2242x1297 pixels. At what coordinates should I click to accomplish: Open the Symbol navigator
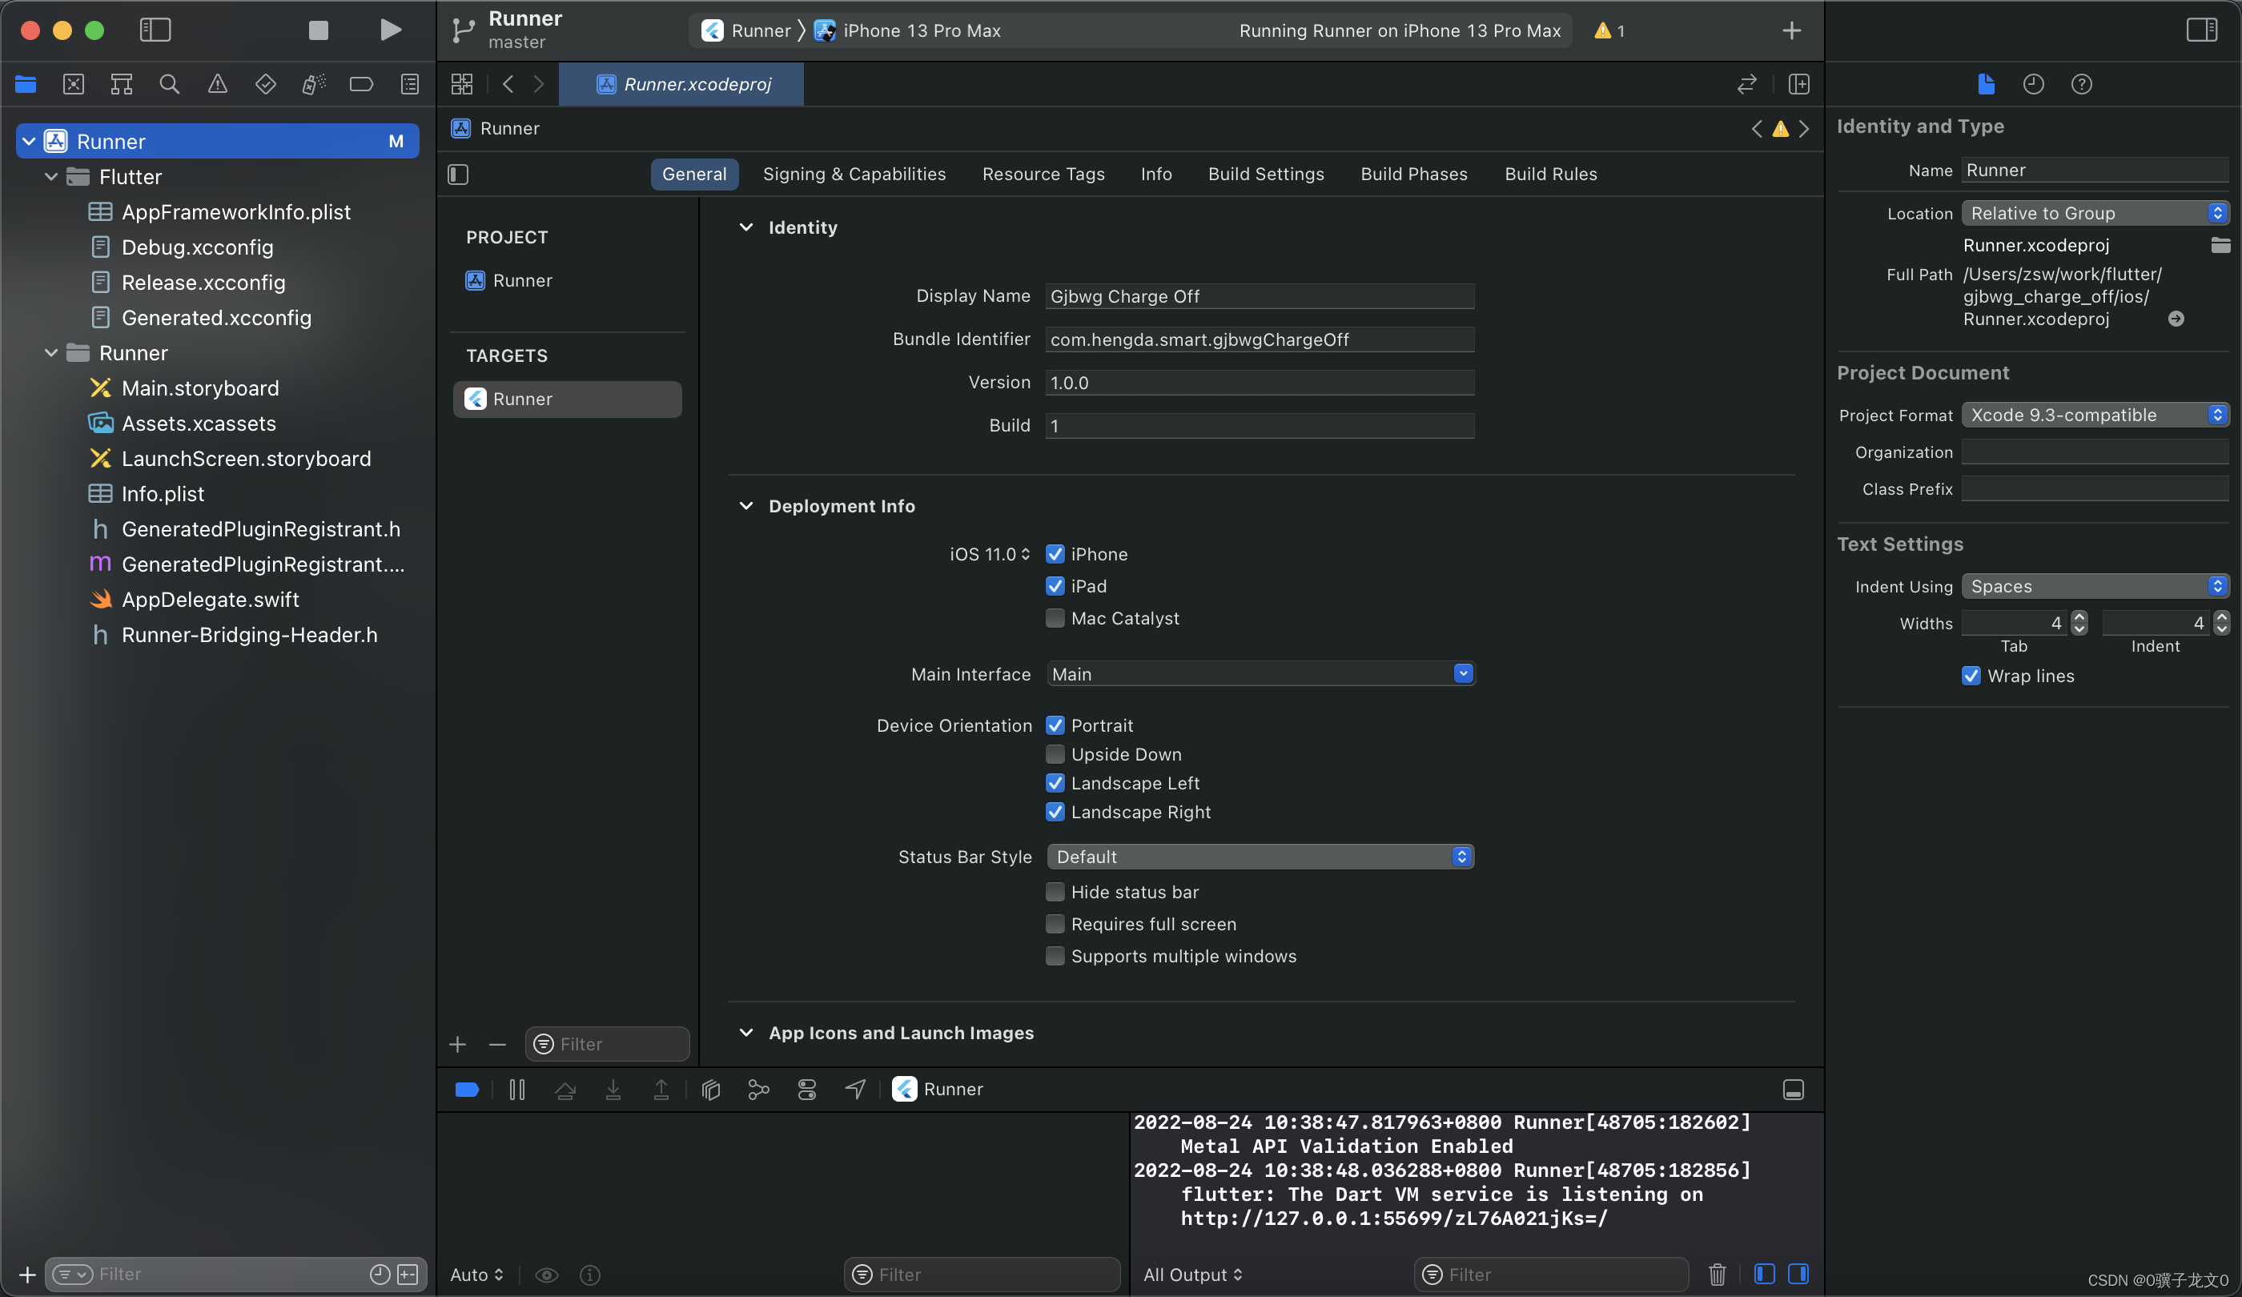(x=122, y=85)
